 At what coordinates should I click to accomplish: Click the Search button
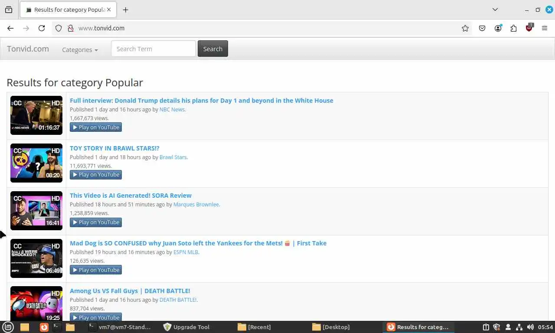(x=213, y=49)
